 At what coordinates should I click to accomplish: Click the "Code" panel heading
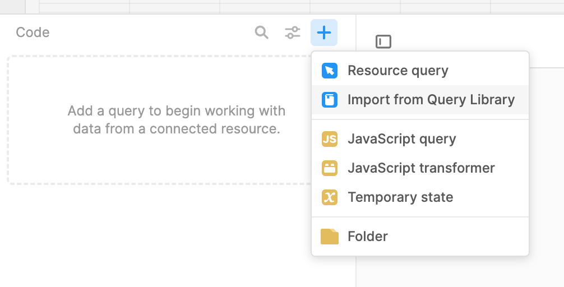coord(33,33)
